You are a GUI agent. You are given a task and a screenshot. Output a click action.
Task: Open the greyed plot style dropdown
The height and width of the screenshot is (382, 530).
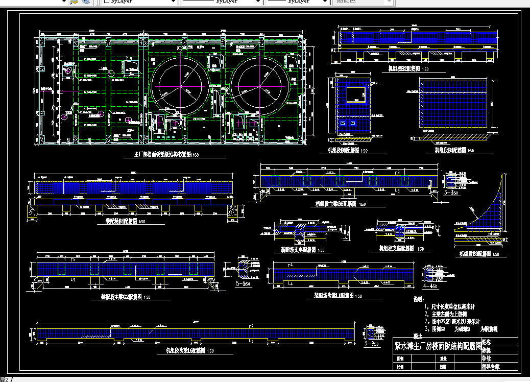(x=363, y=2)
